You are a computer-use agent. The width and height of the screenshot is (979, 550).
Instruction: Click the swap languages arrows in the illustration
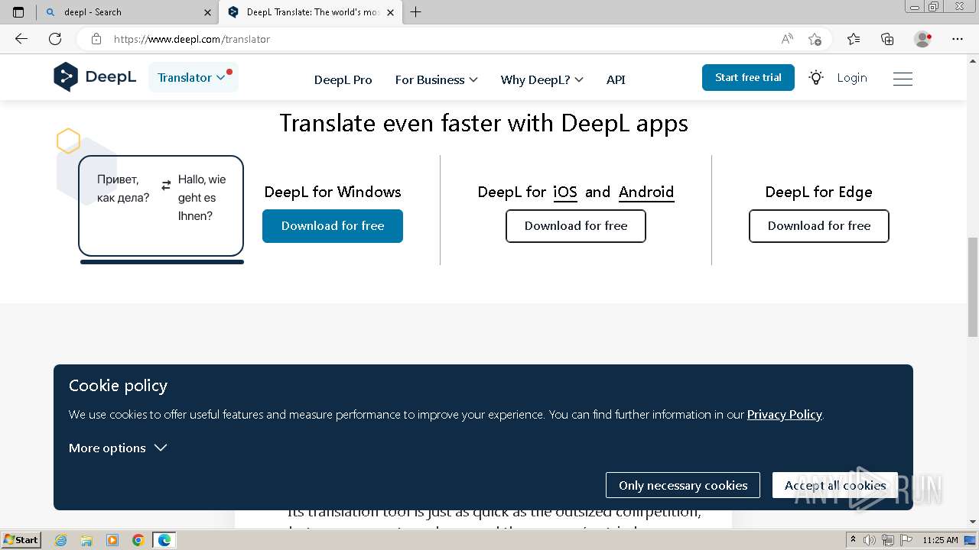click(166, 185)
